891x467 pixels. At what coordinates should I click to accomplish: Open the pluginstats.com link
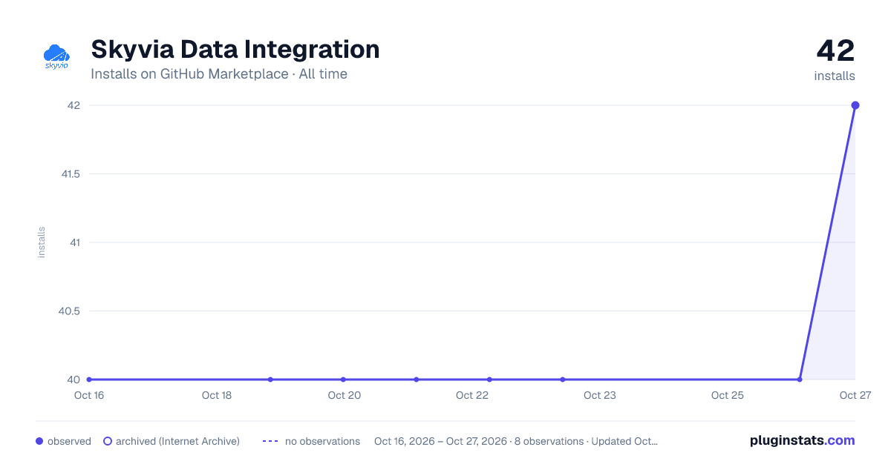pos(803,440)
